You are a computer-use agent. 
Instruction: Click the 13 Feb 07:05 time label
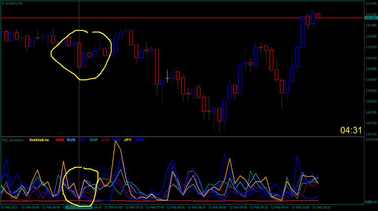pos(114,207)
